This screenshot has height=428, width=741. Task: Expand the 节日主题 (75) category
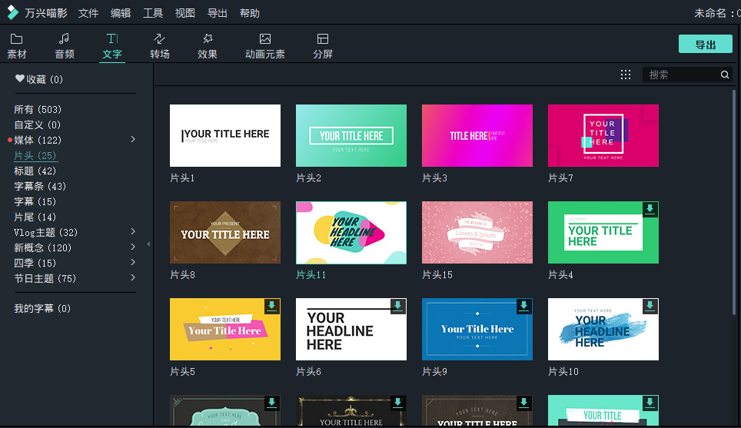pyautogui.click(x=133, y=278)
